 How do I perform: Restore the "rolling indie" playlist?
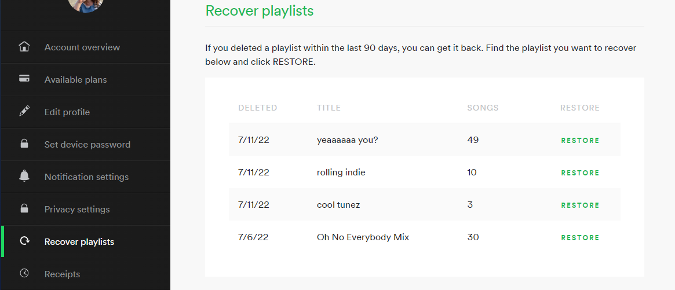(x=580, y=173)
